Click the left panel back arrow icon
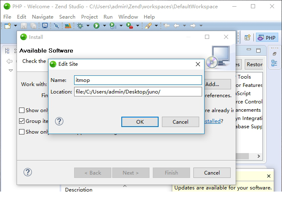The image size is (282, 199). (10, 61)
